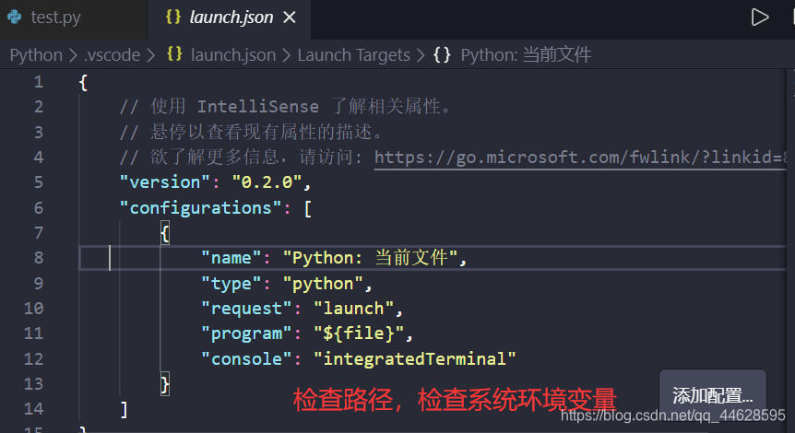This screenshot has height=433, width=795.
Task: Open the 'Python: 当前文件' breadcrumb symbol
Action: 526,54
